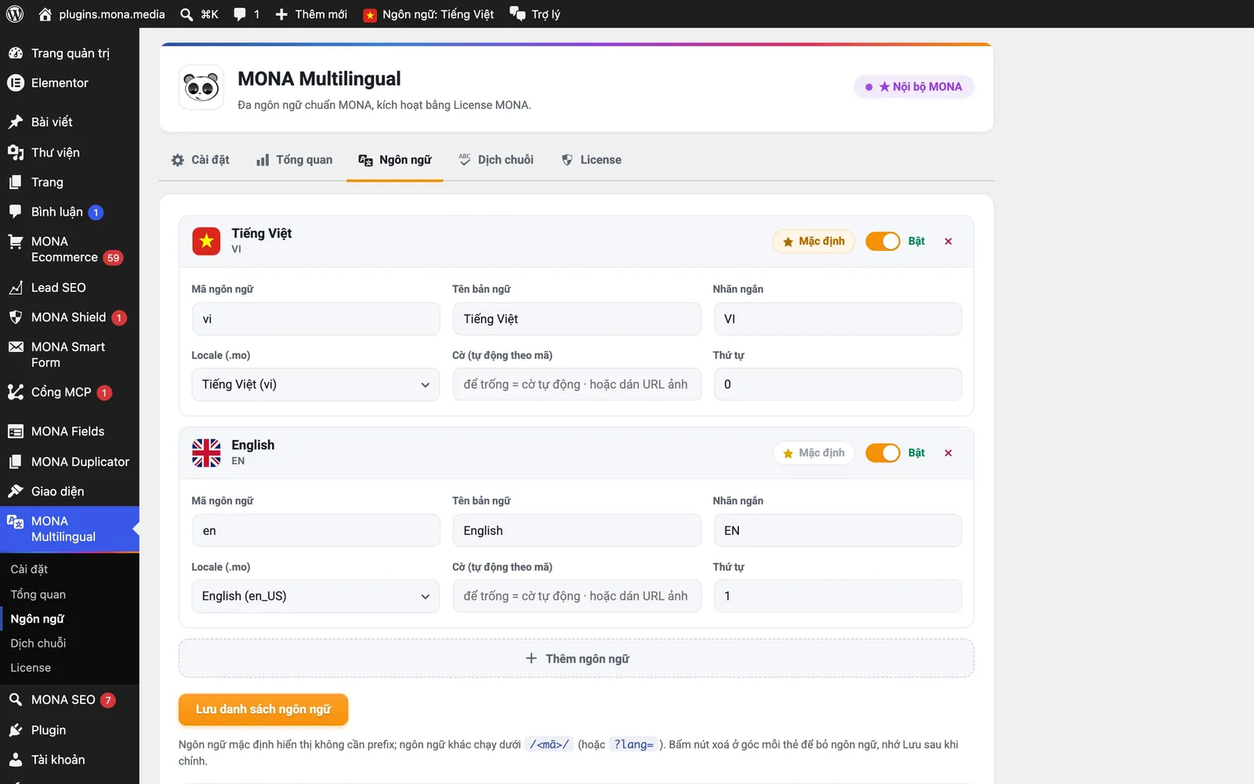Click Mã ngôn ngữ field containing vi
Screen dimensions: 1254x784
(316, 319)
